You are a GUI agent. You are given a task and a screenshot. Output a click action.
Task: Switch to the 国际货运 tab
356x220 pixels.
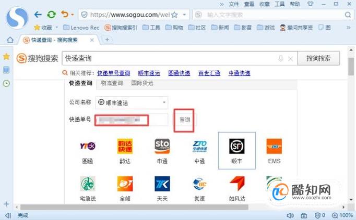click(142, 83)
